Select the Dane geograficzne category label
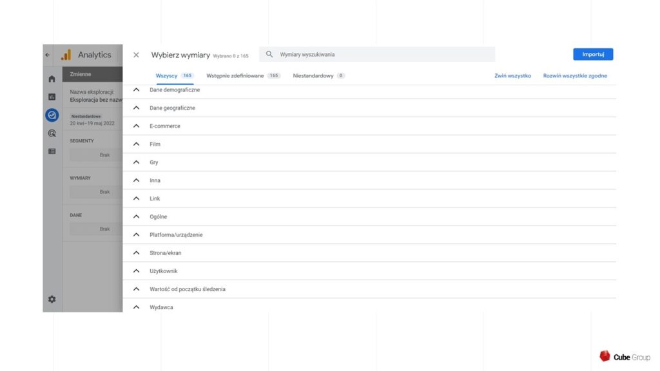 [x=172, y=108]
